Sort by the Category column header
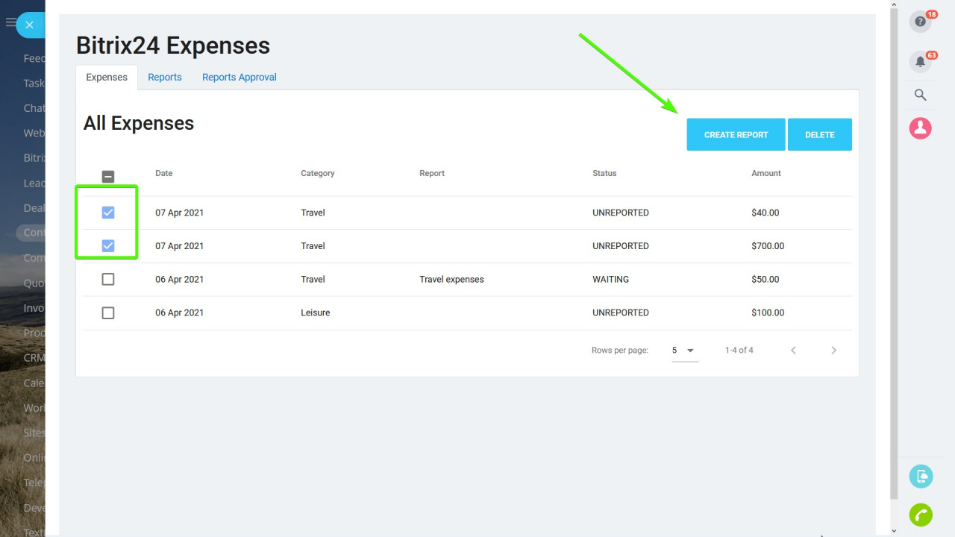Screen dimensions: 955x537 [318, 173]
